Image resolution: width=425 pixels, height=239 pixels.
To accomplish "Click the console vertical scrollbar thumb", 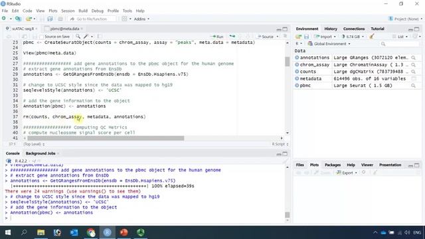I will (x=288, y=215).
